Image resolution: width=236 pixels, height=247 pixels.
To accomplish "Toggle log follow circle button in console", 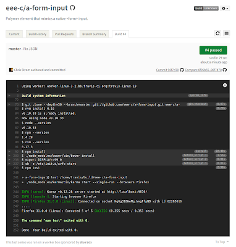I will [225, 85].
